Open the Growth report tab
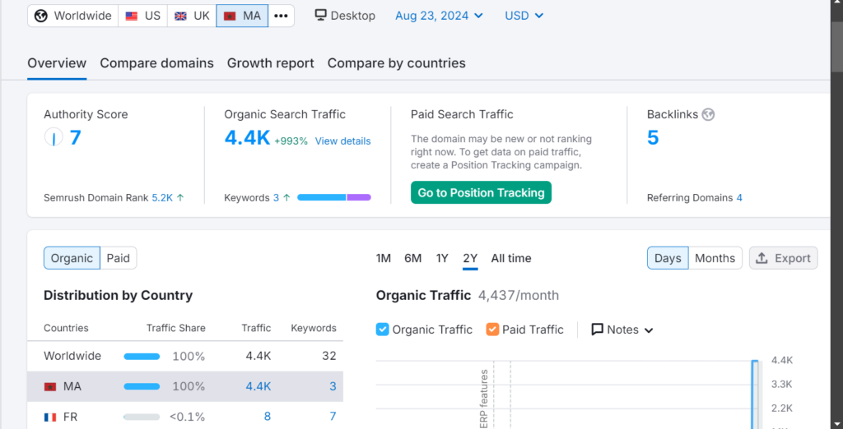 [271, 63]
